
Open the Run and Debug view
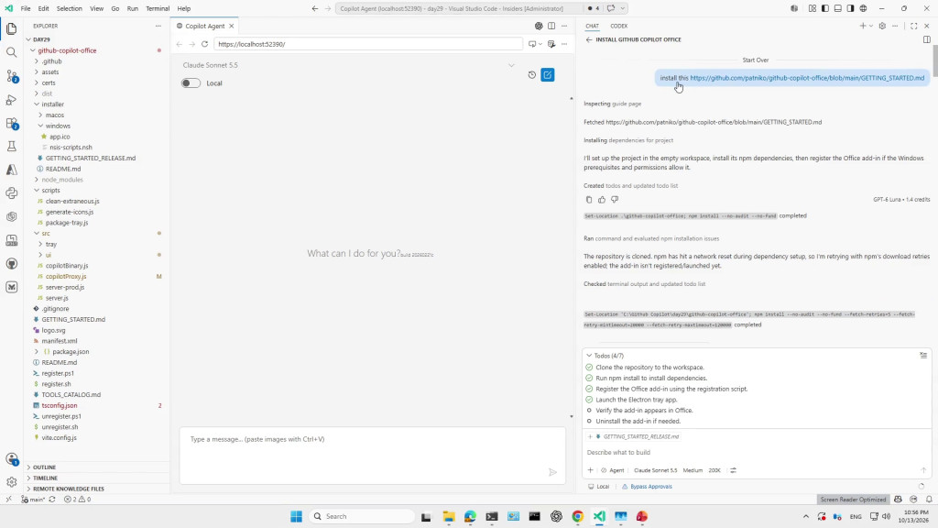11,99
